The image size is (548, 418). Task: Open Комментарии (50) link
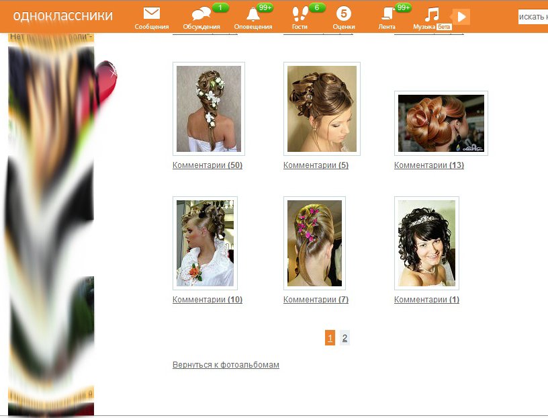pos(208,165)
